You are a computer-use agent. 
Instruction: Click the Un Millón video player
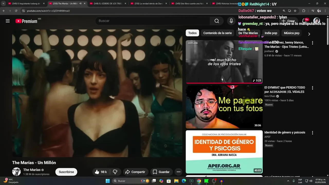click(x=97, y=93)
